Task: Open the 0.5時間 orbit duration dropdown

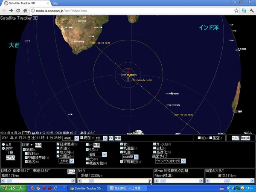Action: coord(130,157)
